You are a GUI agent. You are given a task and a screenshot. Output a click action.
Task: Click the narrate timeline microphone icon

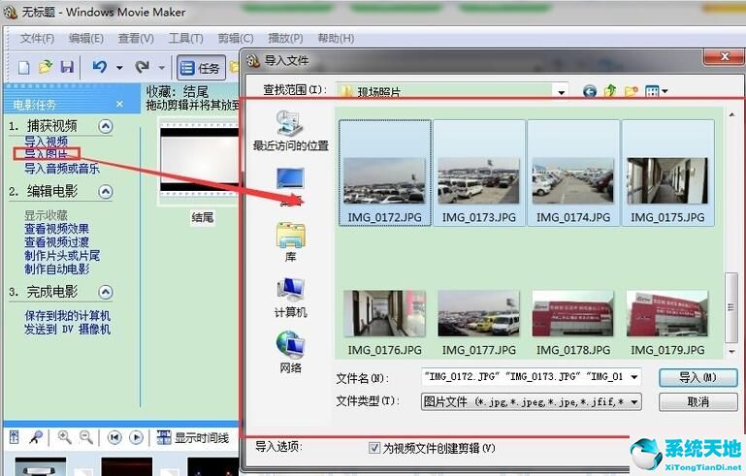[36, 437]
